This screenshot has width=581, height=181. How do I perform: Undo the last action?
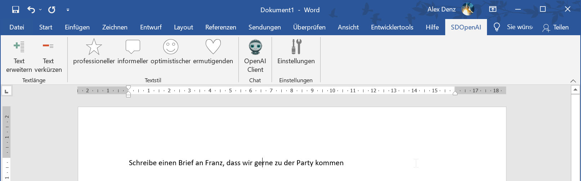pos(31,10)
